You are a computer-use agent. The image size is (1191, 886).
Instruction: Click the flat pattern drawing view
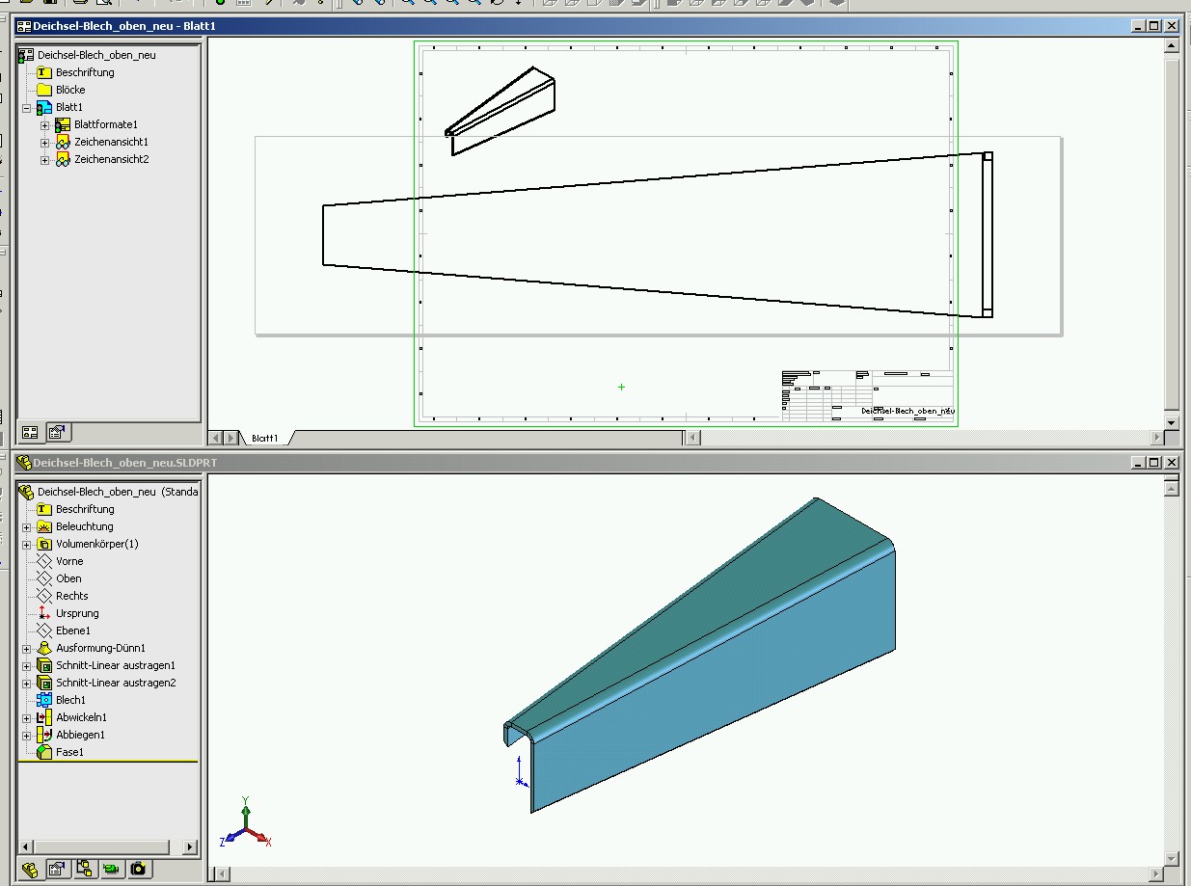point(658,234)
